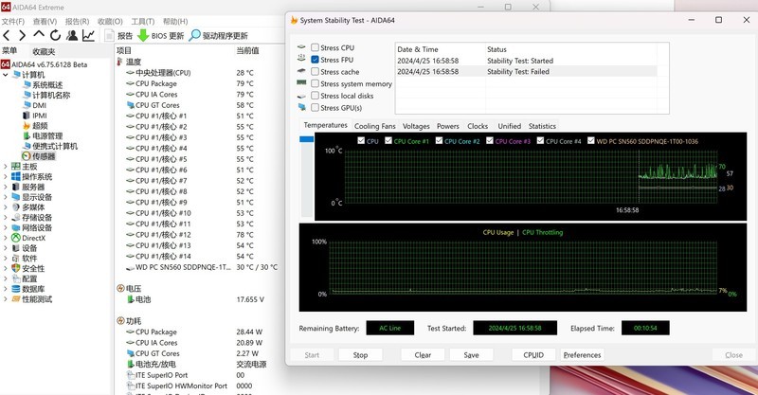758x395 pixels.
Task: Expand the 显示设备 tree node
Action: click(6, 197)
